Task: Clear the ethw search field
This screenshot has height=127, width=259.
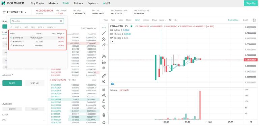Action: 61,21
